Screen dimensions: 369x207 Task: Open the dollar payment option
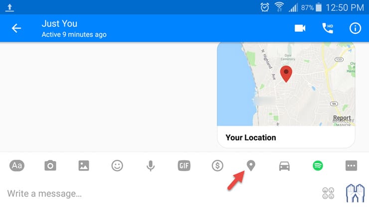pos(217,165)
